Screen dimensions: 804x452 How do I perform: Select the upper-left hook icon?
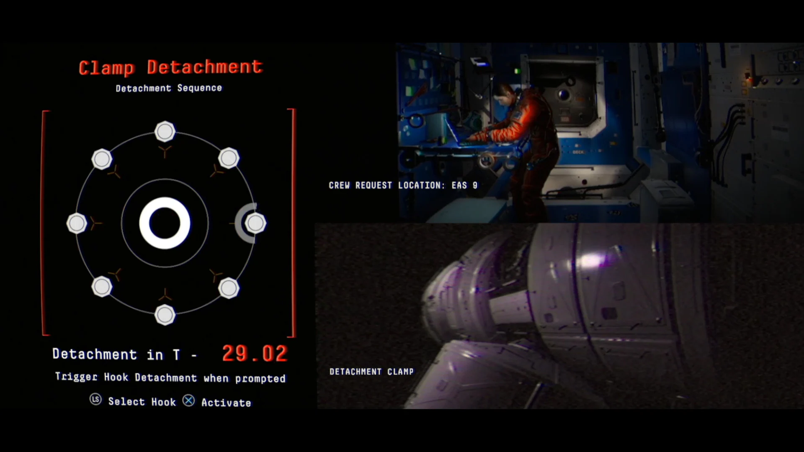102,158
